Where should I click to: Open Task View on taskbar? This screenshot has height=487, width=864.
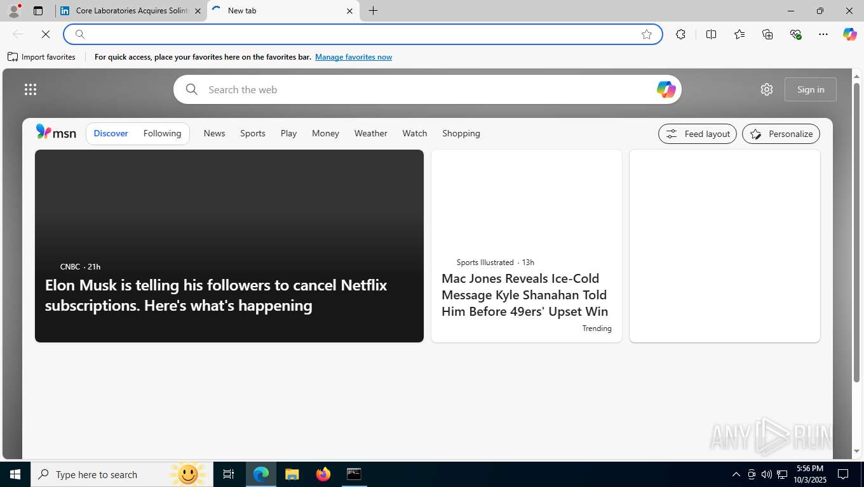point(229,474)
